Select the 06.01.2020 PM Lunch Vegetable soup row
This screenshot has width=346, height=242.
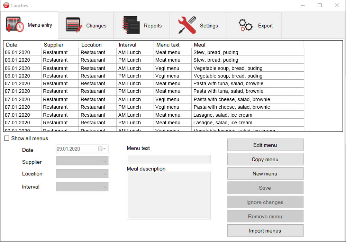click(x=154, y=76)
